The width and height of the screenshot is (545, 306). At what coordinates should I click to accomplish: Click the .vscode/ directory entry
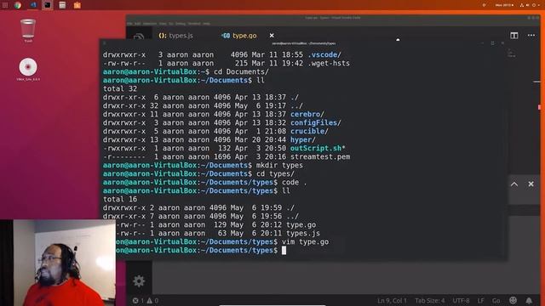[324, 54]
